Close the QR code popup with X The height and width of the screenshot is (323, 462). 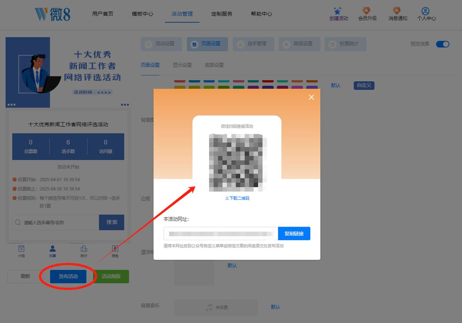(x=311, y=97)
